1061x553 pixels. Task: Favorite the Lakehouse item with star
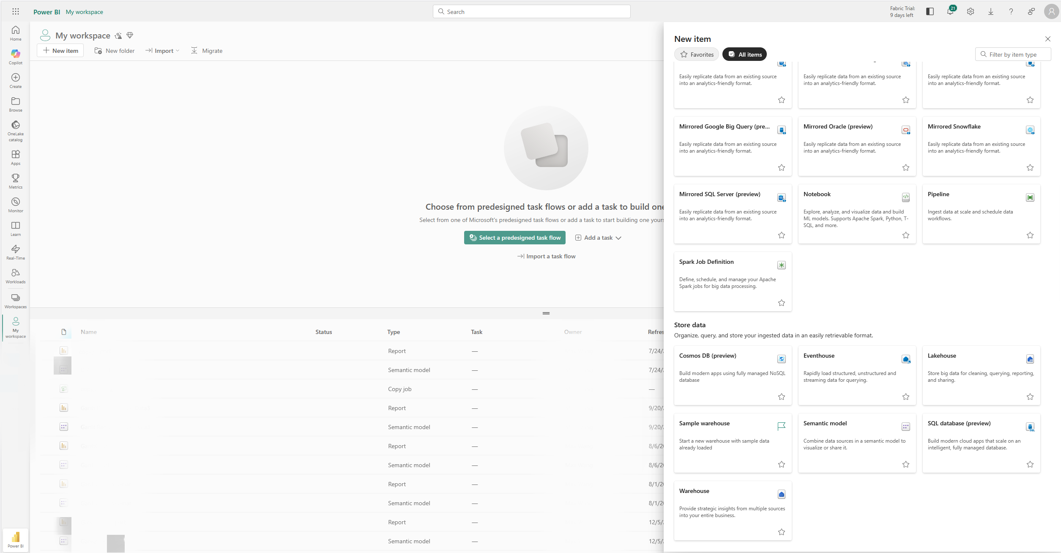[x=1030, y=397]
